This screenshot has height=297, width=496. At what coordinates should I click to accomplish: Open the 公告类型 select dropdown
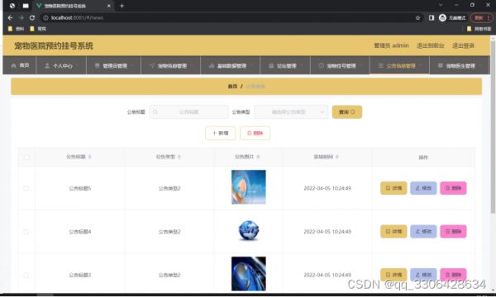pyautogui.click(x=291, y=111)
